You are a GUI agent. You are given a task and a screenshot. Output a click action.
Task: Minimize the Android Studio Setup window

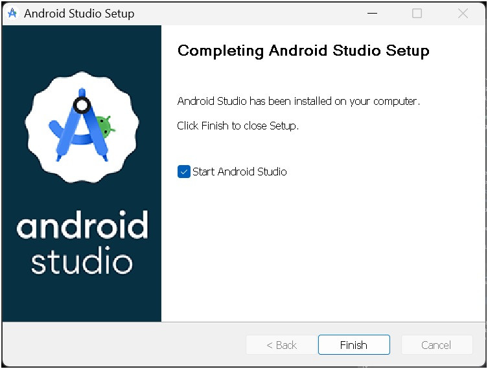[372, 14]
